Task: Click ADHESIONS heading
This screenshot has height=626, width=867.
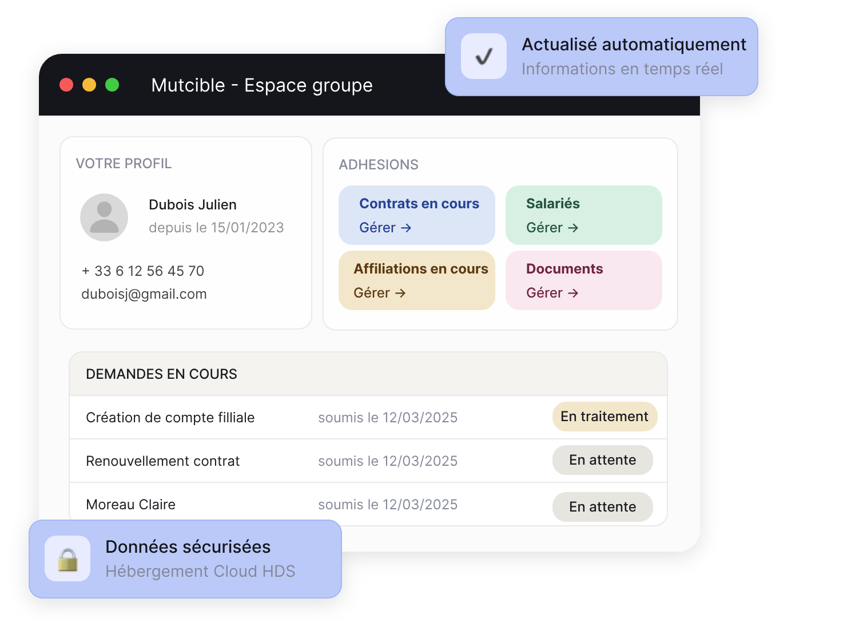Action: pos(379,165)
